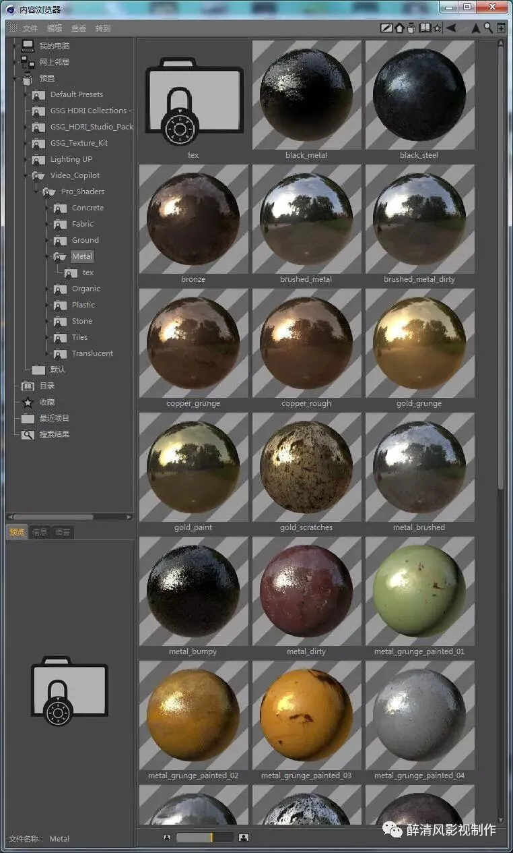Select the black_metal material thumbnail
This screenshot has height=853, width=513.
pyautogui.click(x=306, y=95)
